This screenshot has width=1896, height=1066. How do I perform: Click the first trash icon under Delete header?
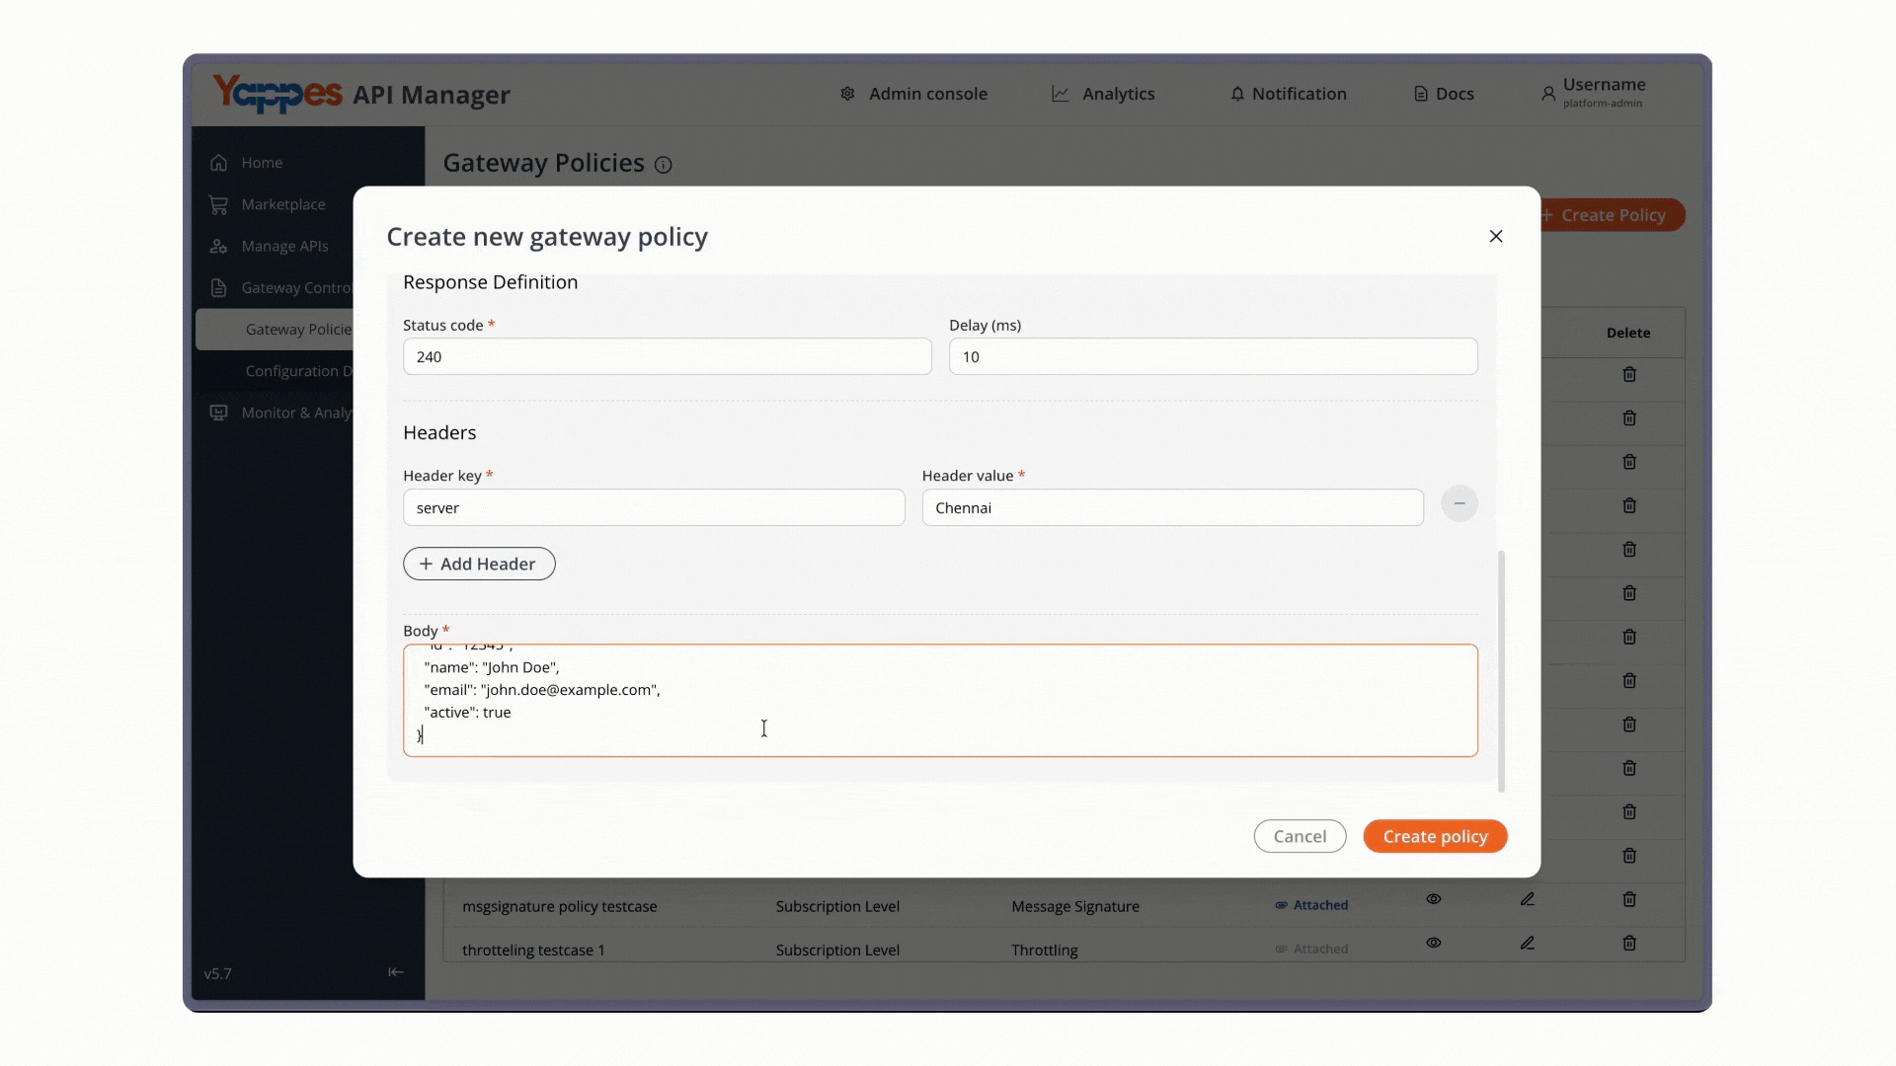1629,374
